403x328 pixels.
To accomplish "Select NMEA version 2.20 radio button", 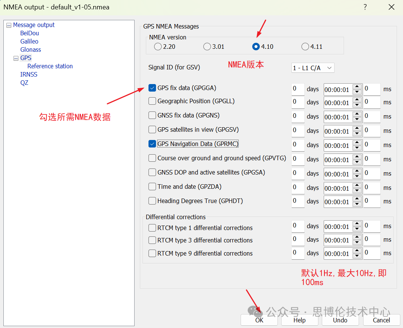I will [x=158, y=47].
